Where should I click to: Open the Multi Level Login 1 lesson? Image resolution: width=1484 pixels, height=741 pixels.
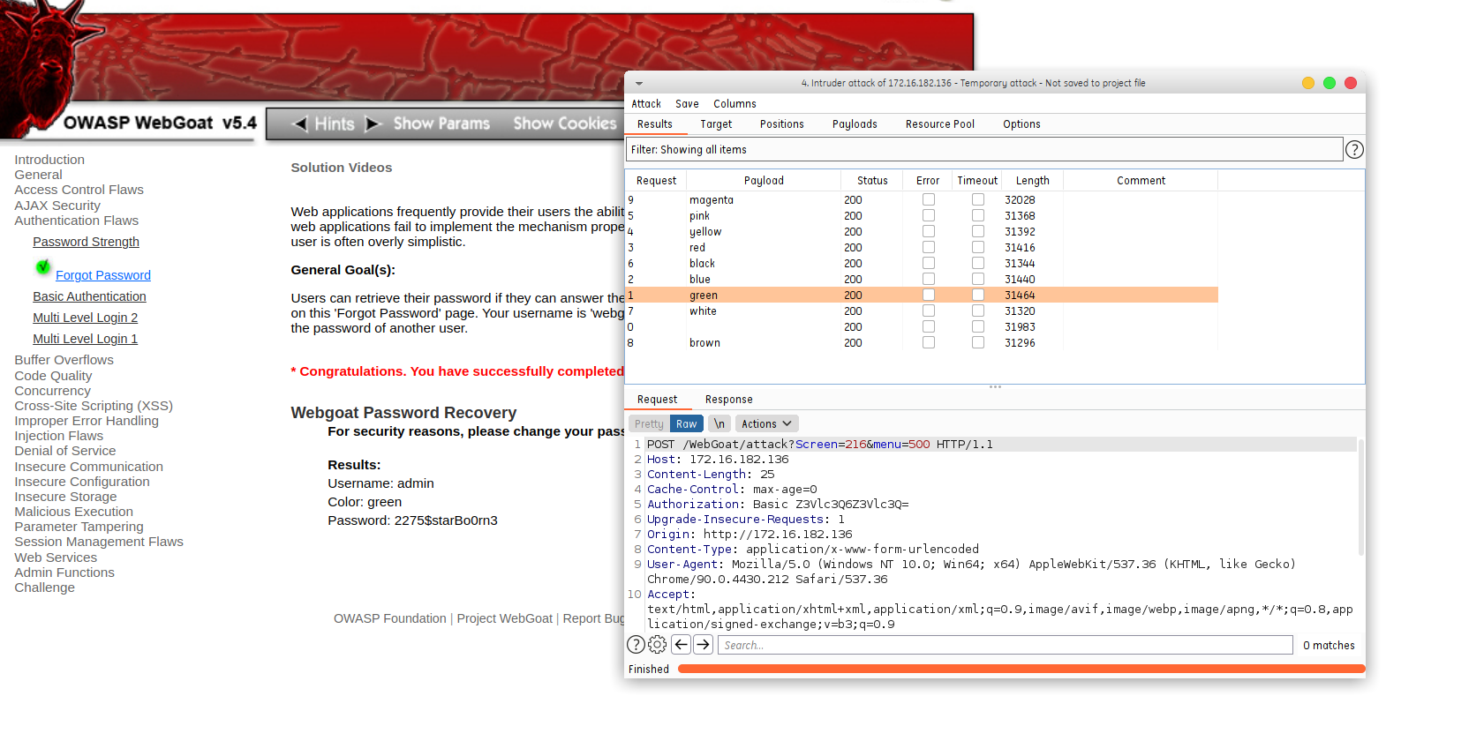click(x=85, y=339)
